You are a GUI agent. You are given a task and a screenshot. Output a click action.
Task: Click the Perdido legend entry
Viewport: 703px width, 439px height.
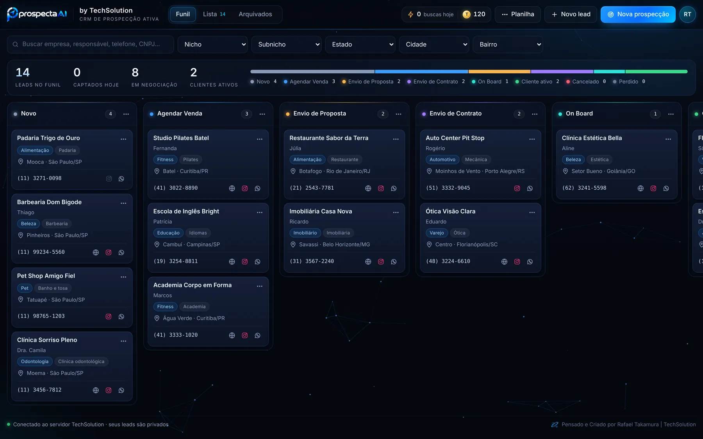629,82
